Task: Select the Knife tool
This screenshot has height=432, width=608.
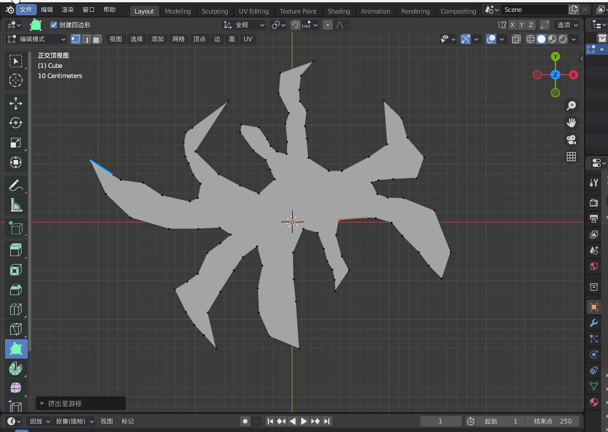Action: pos(15,329)
